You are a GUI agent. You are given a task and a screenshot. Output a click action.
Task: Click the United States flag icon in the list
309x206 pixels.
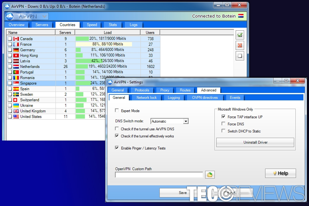point(16,116)
